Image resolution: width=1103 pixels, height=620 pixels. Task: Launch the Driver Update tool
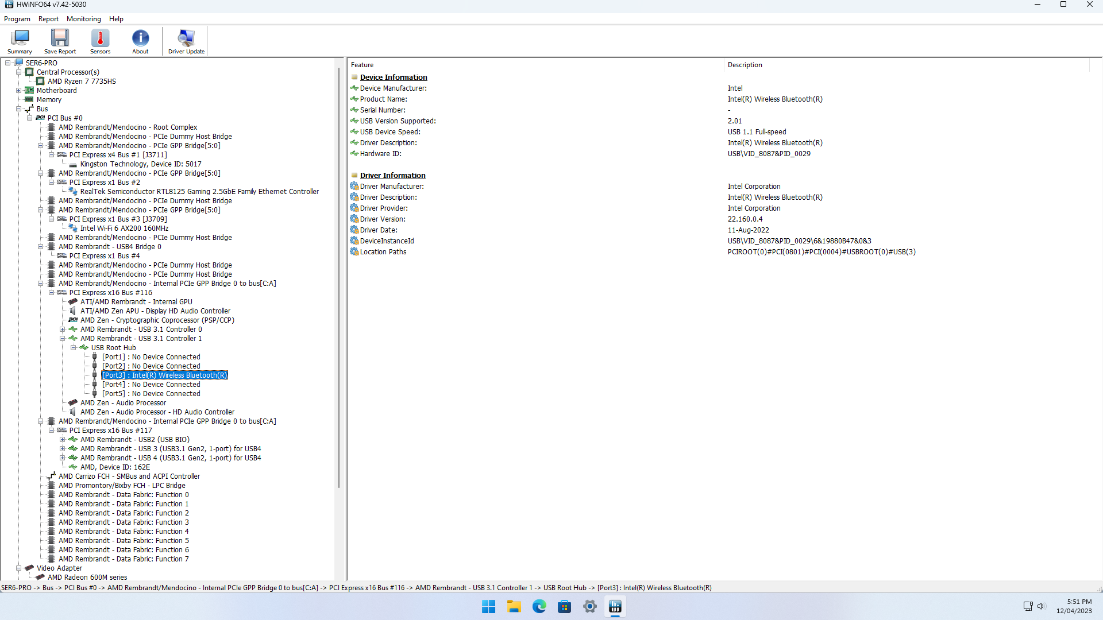click(x=186, y=42)
